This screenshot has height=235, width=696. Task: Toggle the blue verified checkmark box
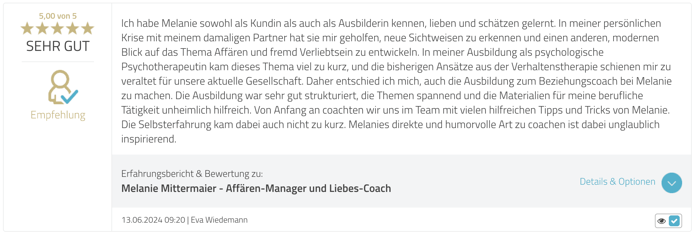click(x=674, y=221)
